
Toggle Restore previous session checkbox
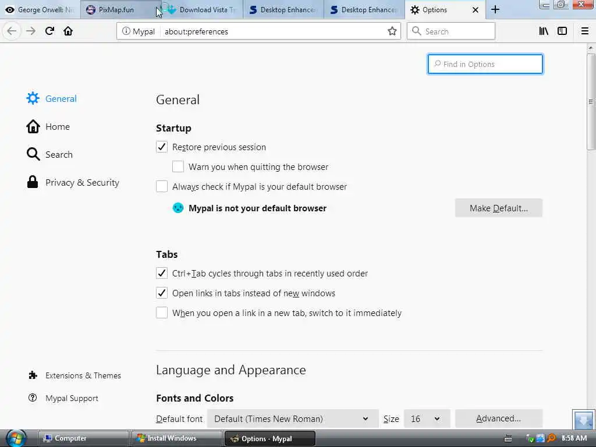click(162, 147)
